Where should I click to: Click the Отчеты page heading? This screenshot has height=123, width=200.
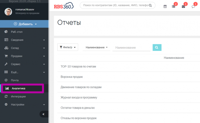[x=69, y=23]
